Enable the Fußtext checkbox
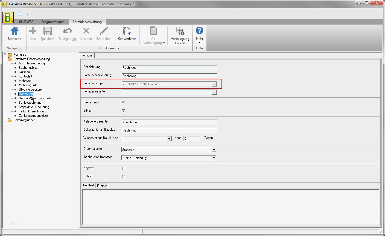 pos(123,177)
